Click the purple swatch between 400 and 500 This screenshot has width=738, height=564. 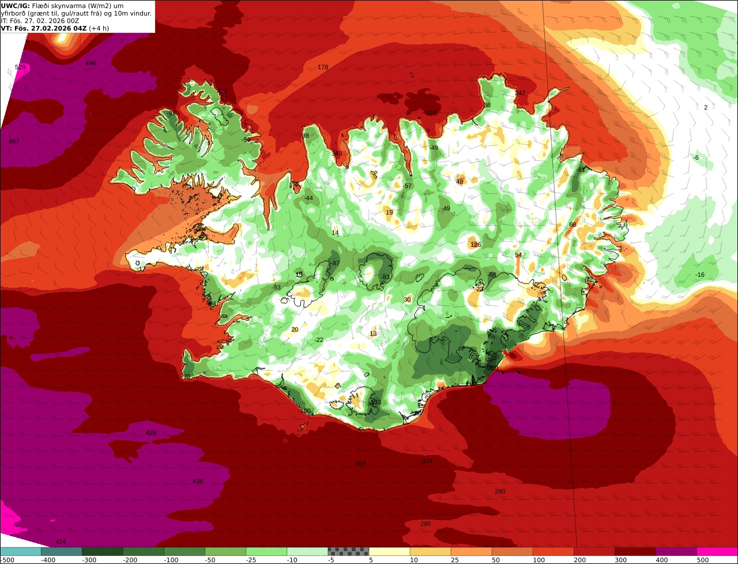pyautogui.click(x=676, y=551)
